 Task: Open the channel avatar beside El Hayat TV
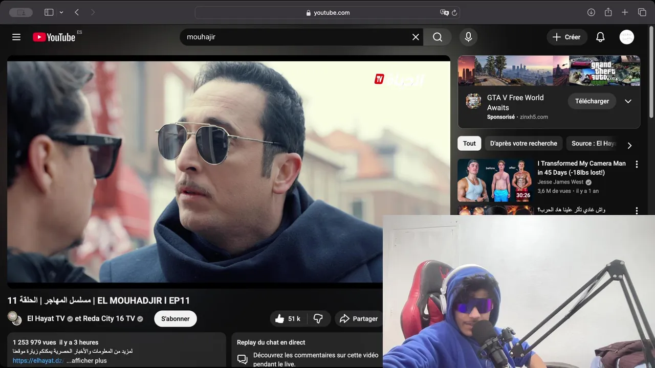pos(14,318)
